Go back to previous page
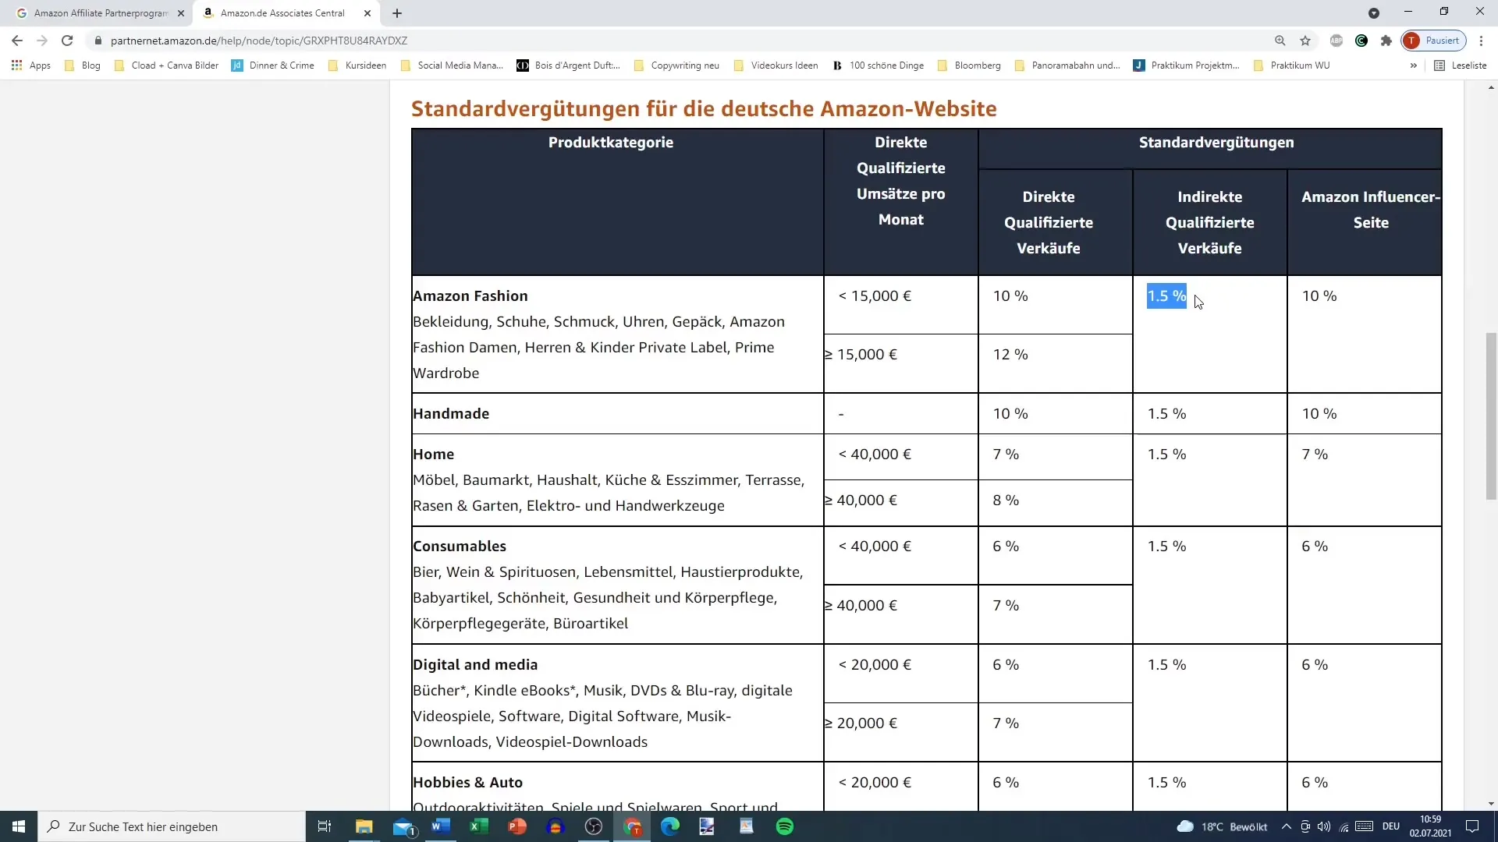 17,41
